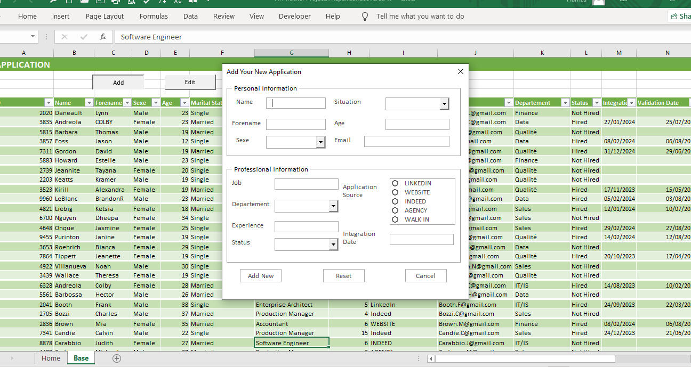Expand the Sexe dropdown in the form
Screen dimensions: 691x367
[x=320, y=142]
